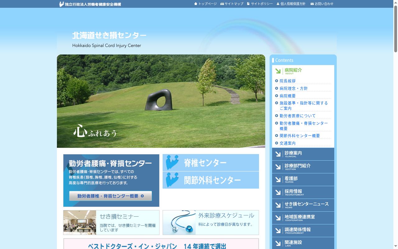The image size is (398, 249).
Task: Click the arrow icon next to せき損センターニュース
Action: coord(278,205)
